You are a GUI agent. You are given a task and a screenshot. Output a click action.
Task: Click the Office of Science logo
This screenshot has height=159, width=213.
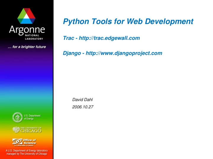24,142
